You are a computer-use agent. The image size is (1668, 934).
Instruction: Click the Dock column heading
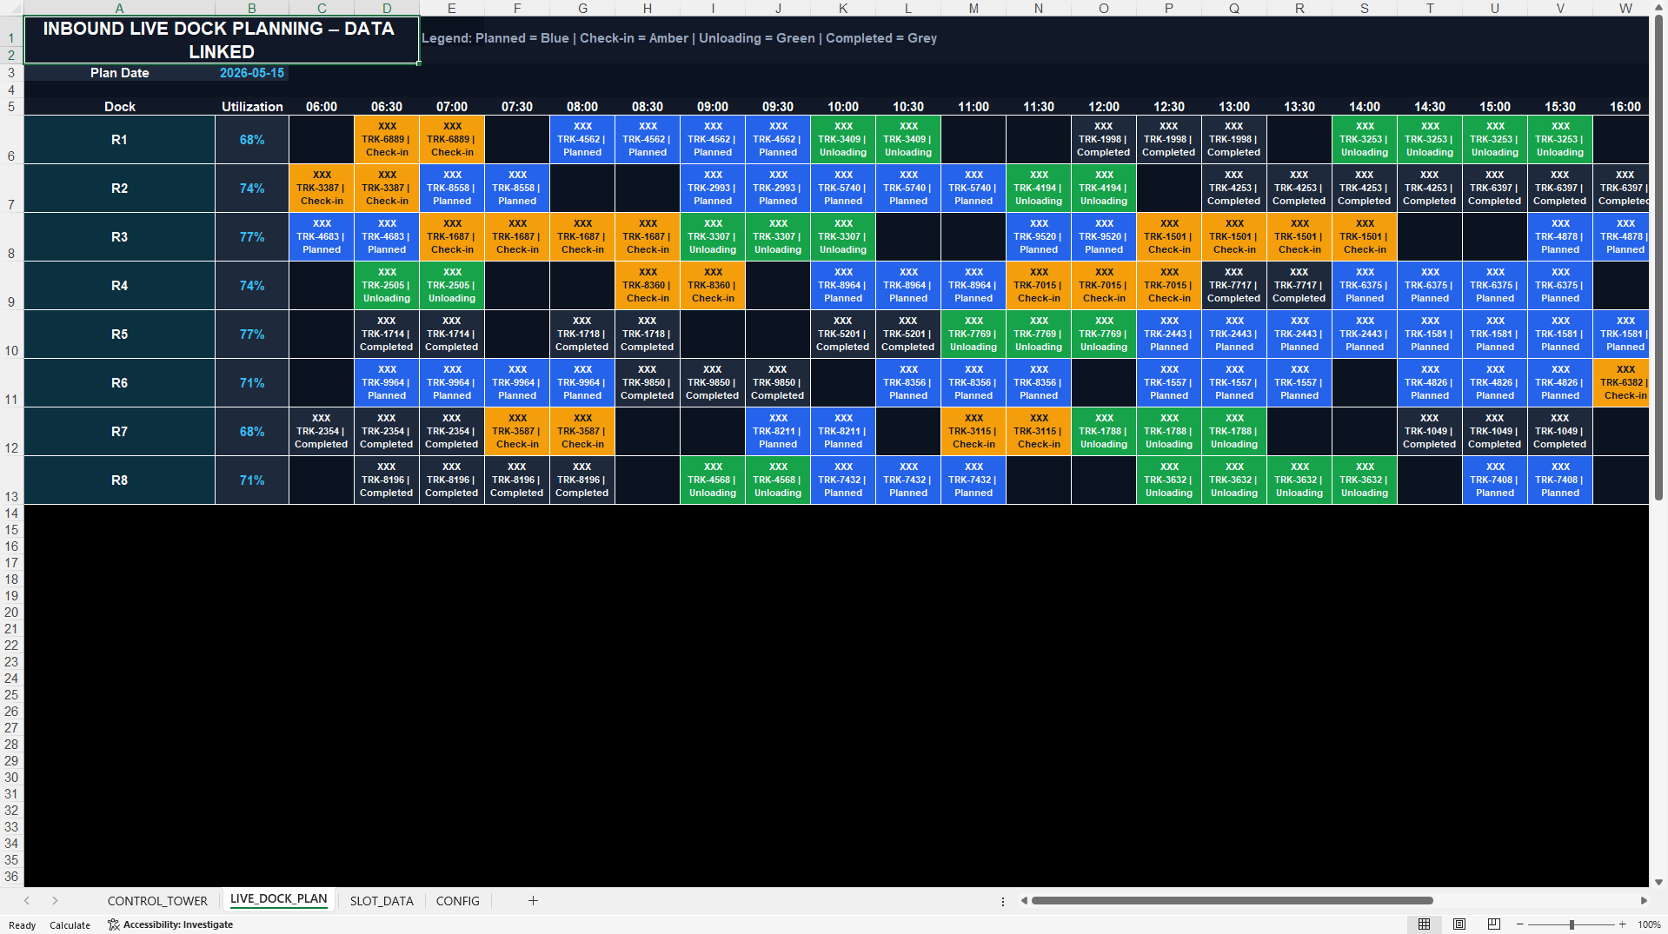point(120,107)
